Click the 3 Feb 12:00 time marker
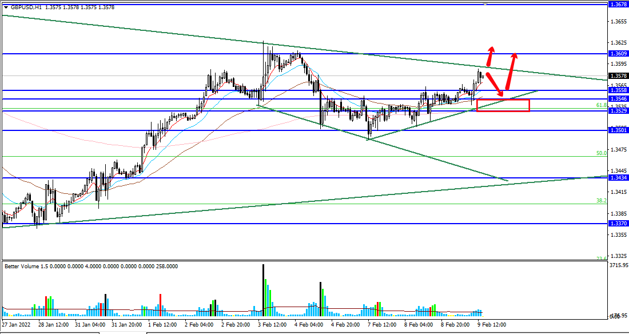The height and width of the screenshot is (334, 629). tap(271, 324)
